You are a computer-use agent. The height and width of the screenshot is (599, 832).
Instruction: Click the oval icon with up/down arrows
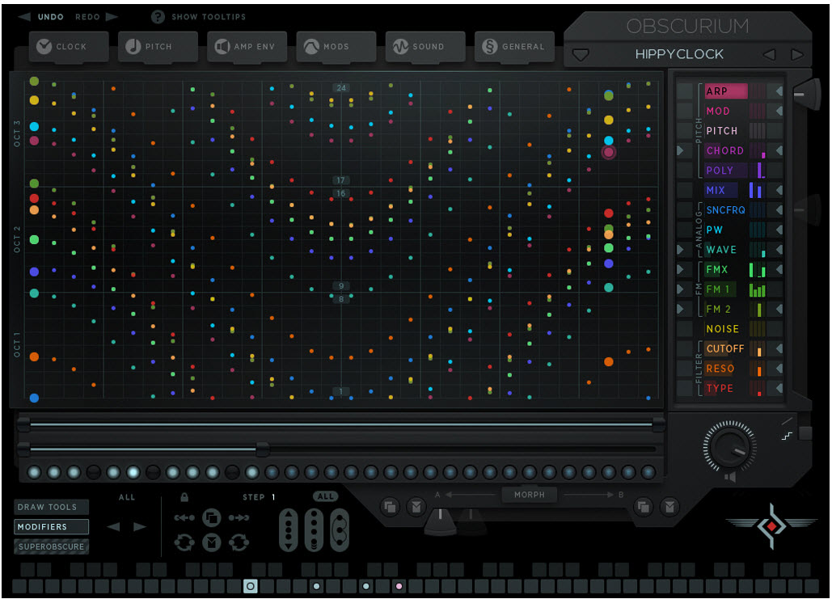(x=288, y=530)
